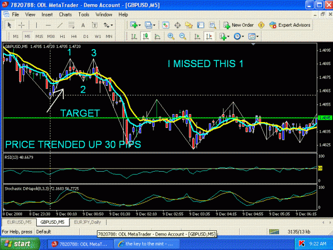Open the indicators list dropdown
The image size is (333, 250).
tap(224, 37)
